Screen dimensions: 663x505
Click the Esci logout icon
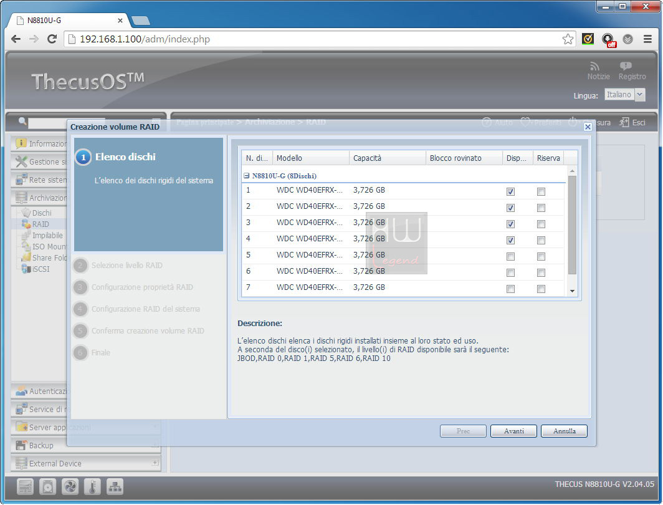pyautogui.click(x=624, y=123)
